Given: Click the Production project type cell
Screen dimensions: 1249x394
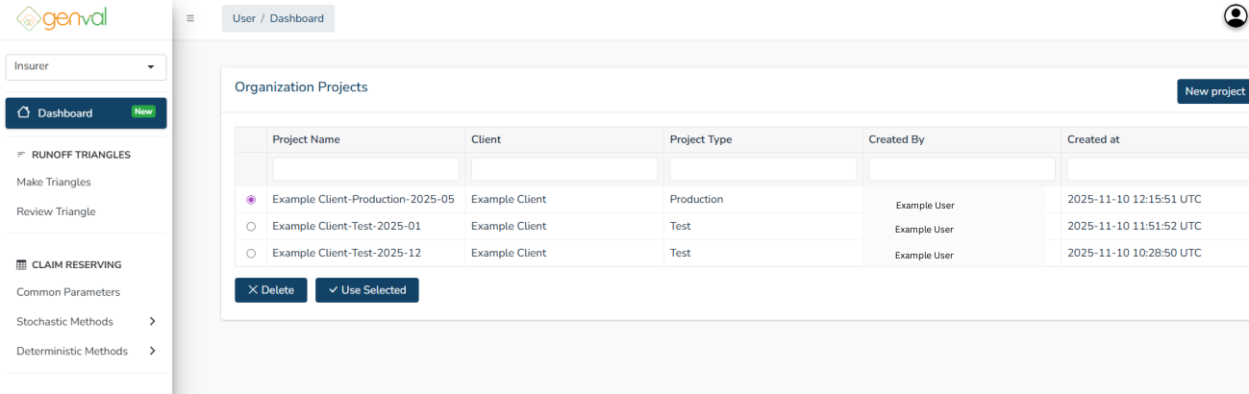Looking at the screenshot, I should tap(696, 200).
